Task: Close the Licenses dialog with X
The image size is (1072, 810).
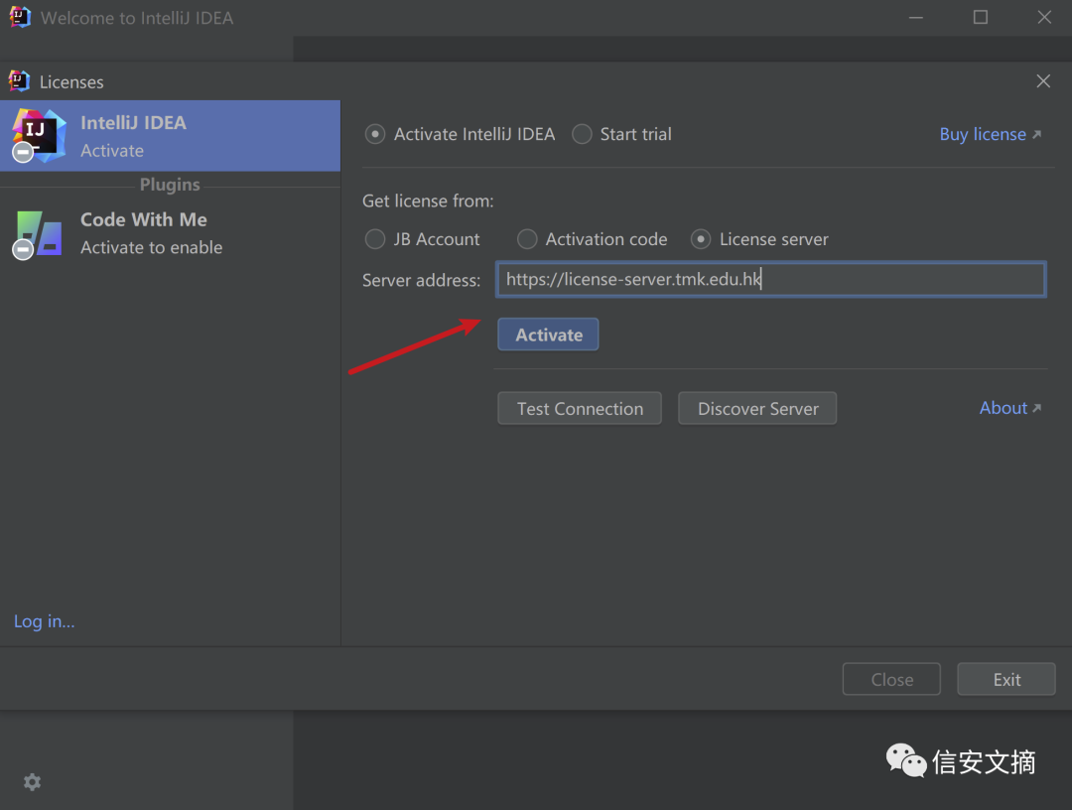Action: coord(1042,81)
